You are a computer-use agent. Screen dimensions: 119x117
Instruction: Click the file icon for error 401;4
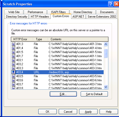click(x=13, y=48)
